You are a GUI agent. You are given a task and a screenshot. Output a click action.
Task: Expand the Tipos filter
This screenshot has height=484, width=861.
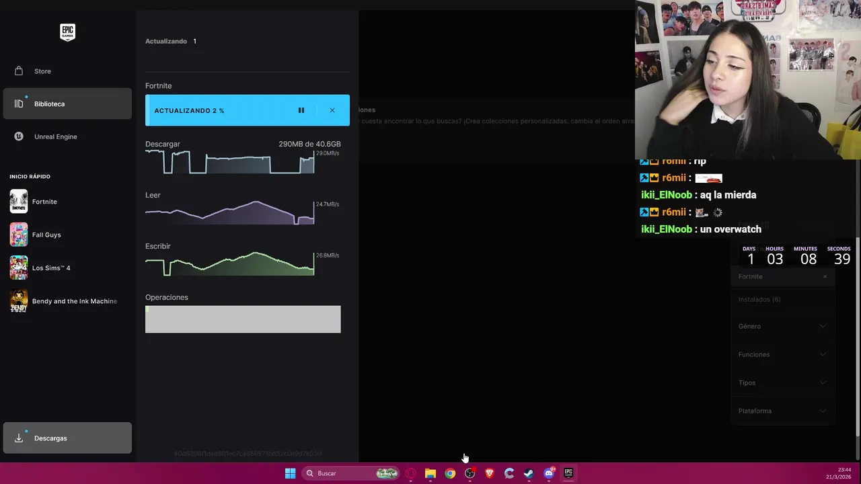782,382
